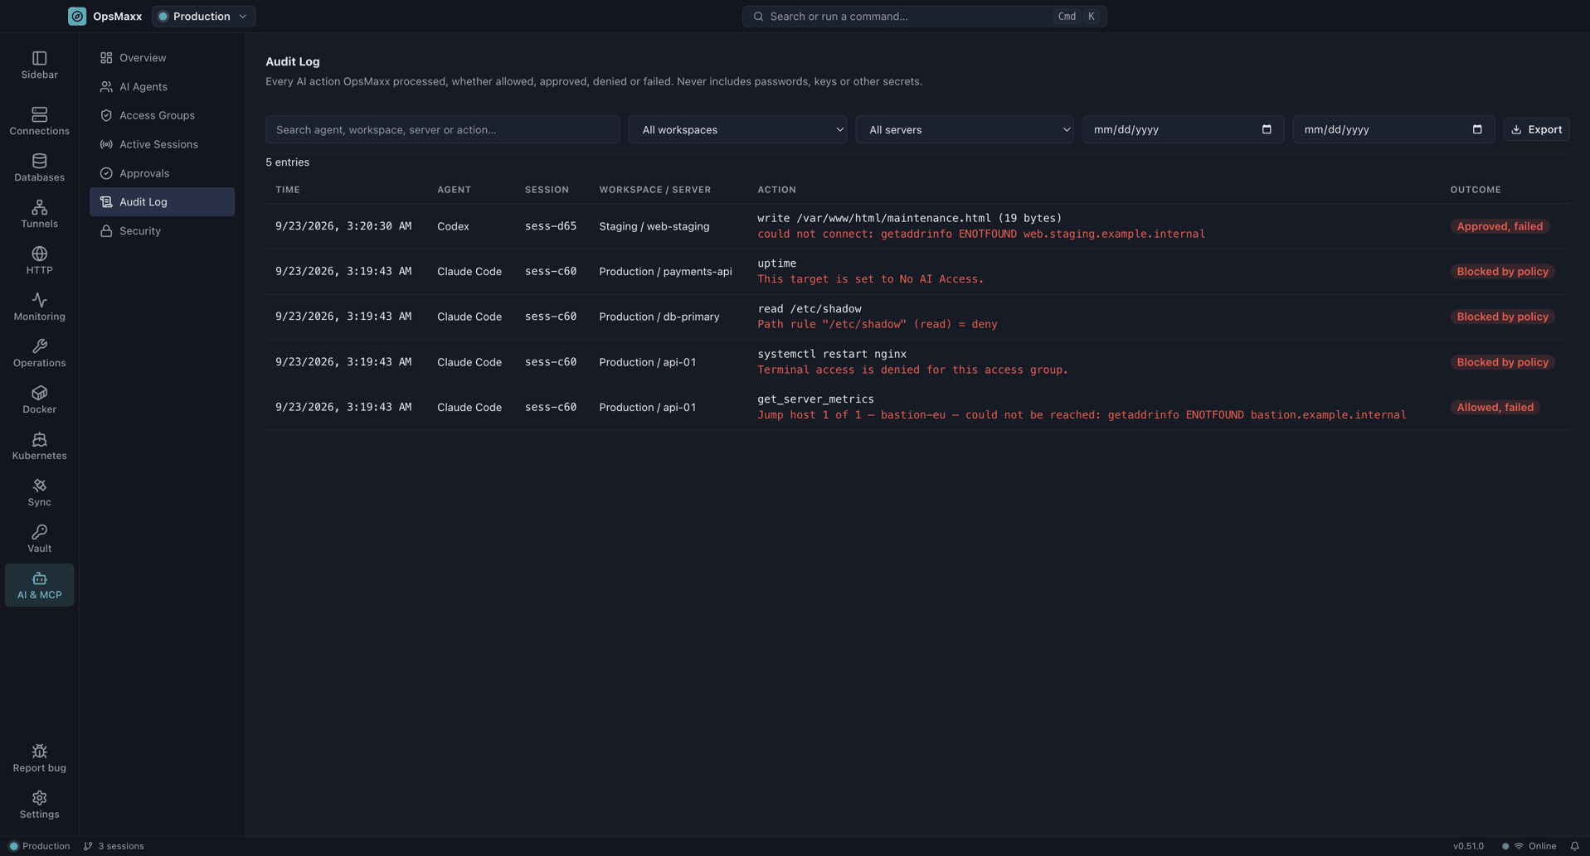Open the Kubernetes section
The width and height of the screenshot is (1590, 856).
39,446
